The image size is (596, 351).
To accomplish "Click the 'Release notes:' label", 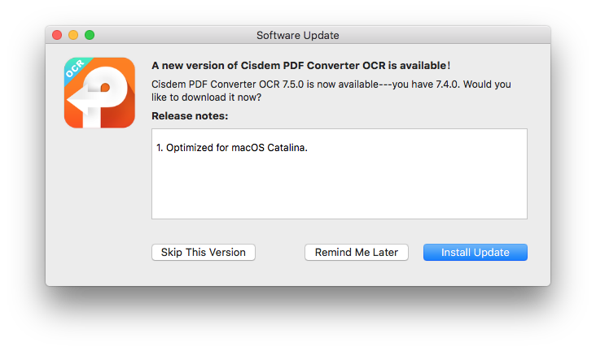I will pos(190,116).
